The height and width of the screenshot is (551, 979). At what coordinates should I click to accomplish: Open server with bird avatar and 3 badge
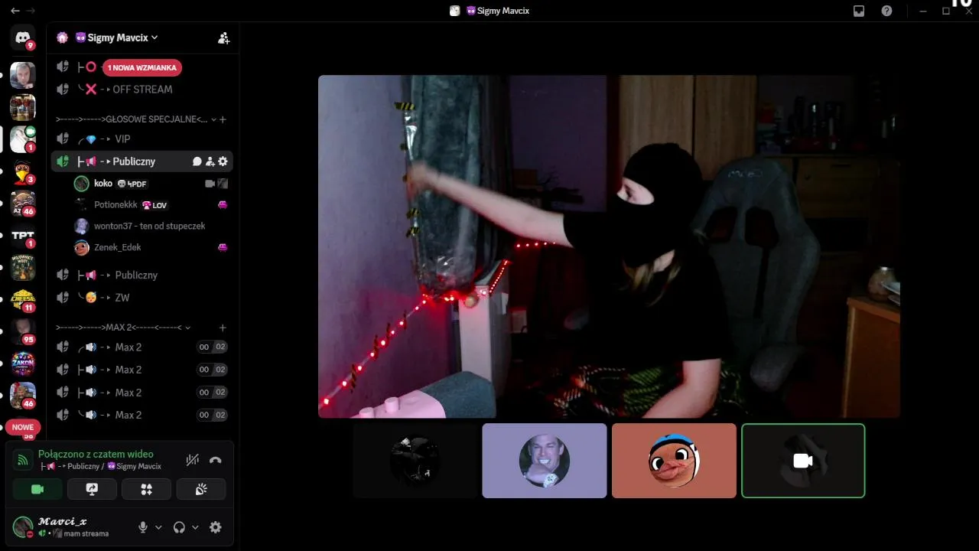pos(23,171)
